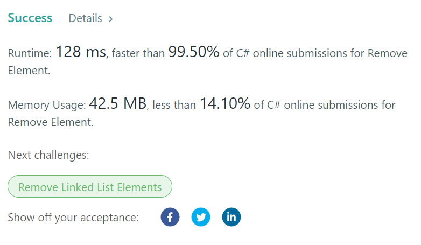
Task: Click the 14.10% memory percentile
Action: coord(224,104)
